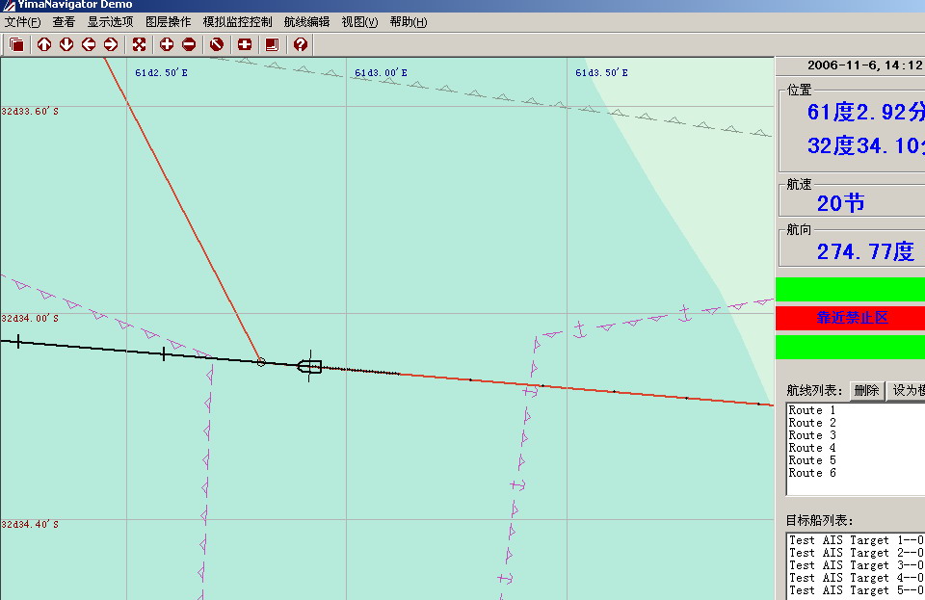This screenshot has height=600, width=925.
Task: Select Test AIS Target 5 entry
Action: pos(857,590)
